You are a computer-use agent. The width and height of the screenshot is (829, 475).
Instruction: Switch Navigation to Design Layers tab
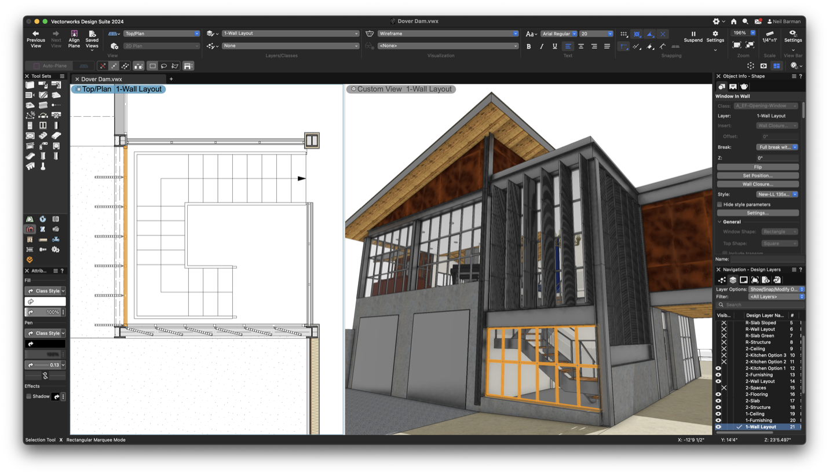pos(733,280)
